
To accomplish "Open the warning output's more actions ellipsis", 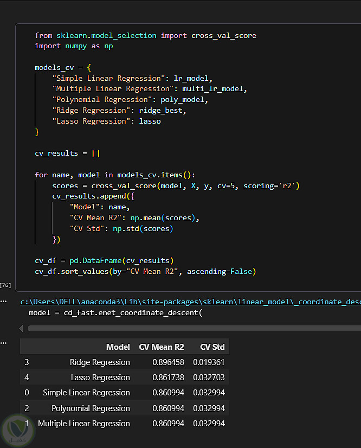I will (4, 302).
